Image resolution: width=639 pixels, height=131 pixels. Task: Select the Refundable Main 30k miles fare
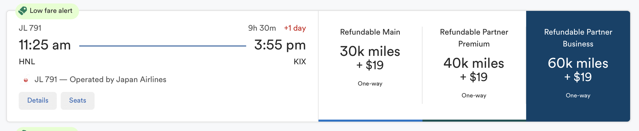click(x=370, y=58)
